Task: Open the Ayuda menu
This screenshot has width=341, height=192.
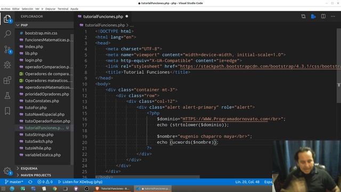Action: (74, 9)
